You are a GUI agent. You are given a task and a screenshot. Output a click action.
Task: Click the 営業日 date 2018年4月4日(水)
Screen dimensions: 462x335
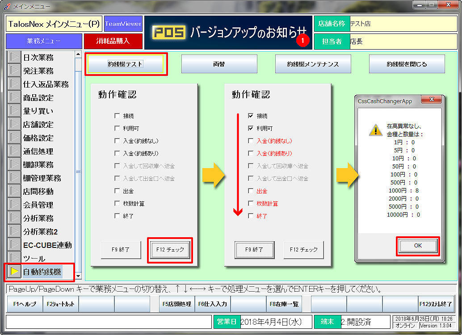click(276, 322)
